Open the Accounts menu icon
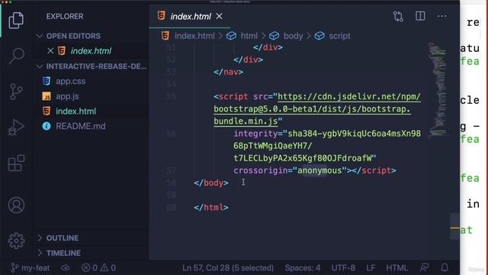This screenshot has height=275, width=488. pos(16,205)
